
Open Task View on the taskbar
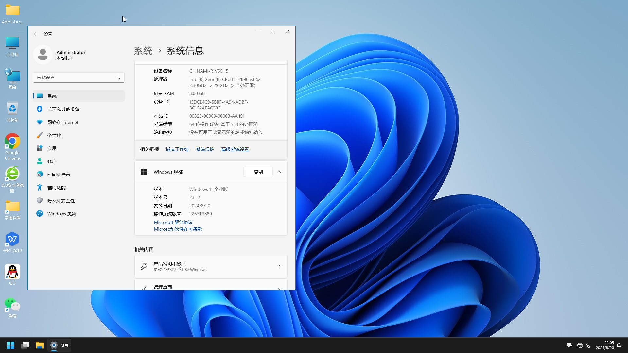coord(25,345)
